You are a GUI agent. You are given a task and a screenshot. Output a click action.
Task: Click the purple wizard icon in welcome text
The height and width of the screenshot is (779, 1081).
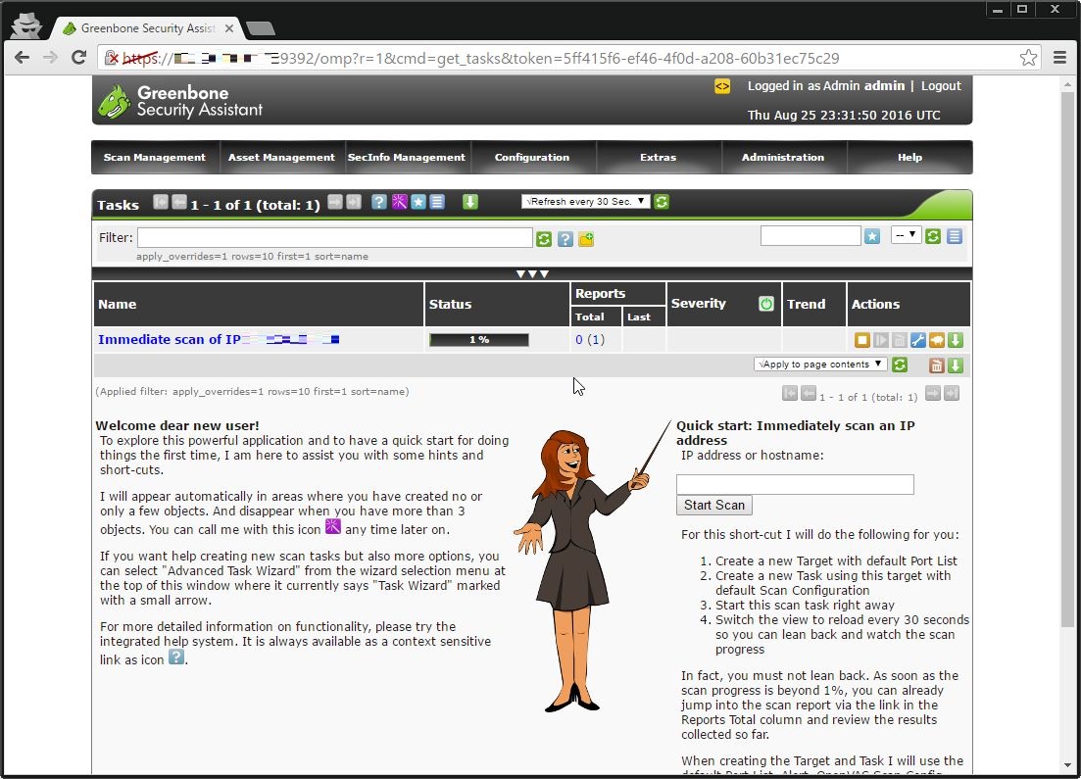333,526
